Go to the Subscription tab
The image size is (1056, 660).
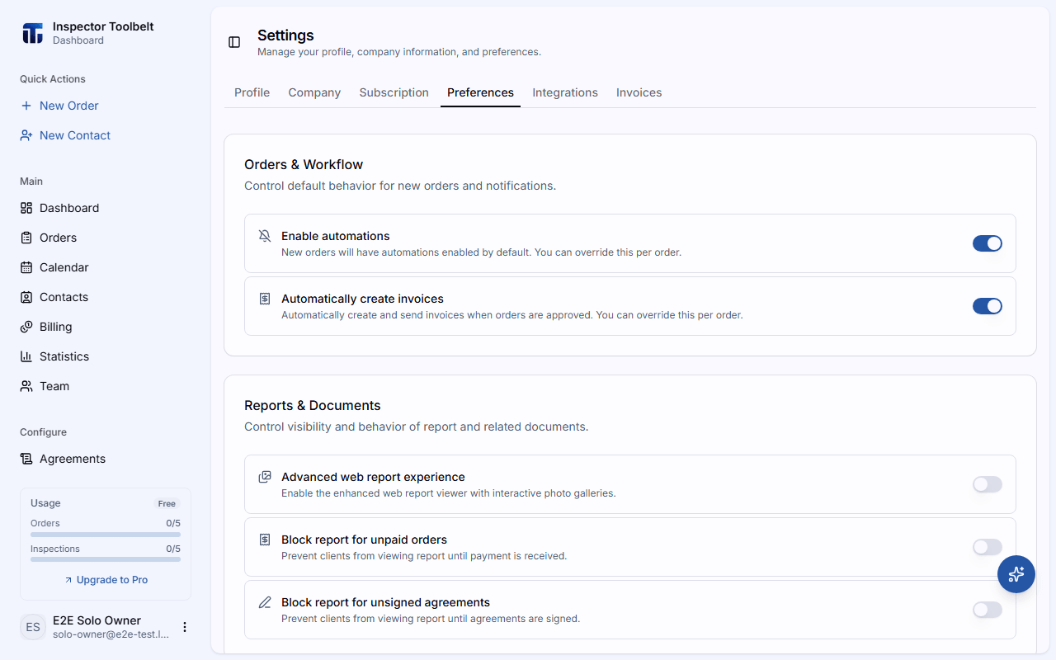394,92
